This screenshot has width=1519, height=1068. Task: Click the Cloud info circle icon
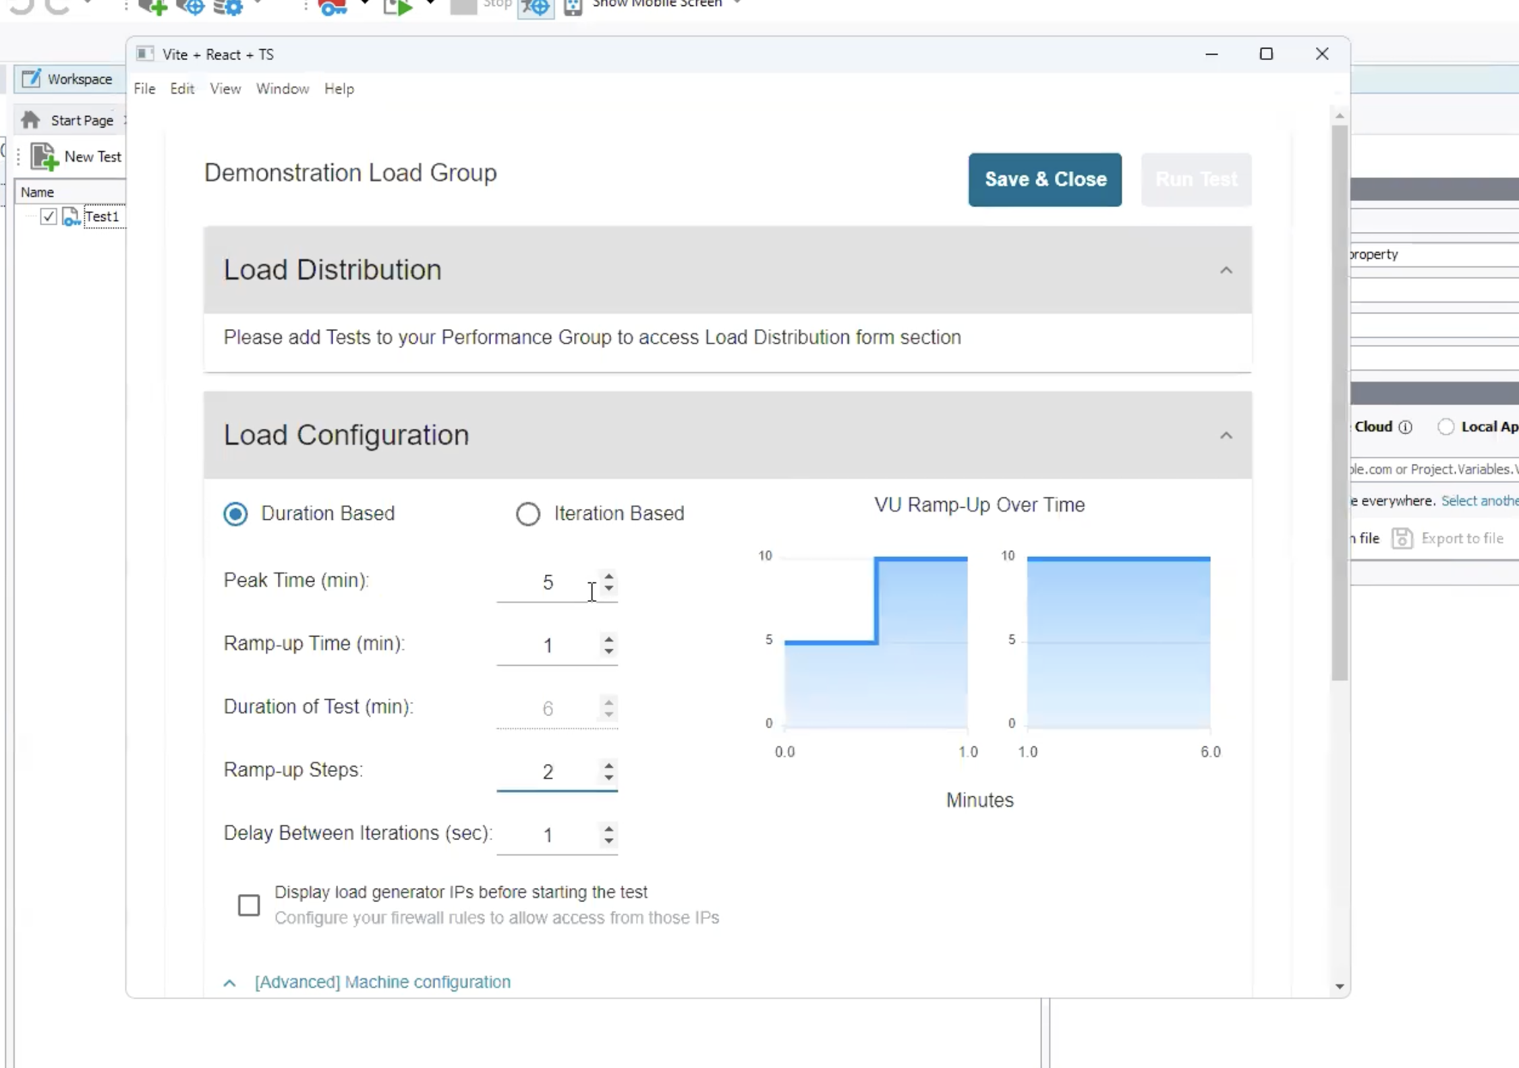(1405, 427)
